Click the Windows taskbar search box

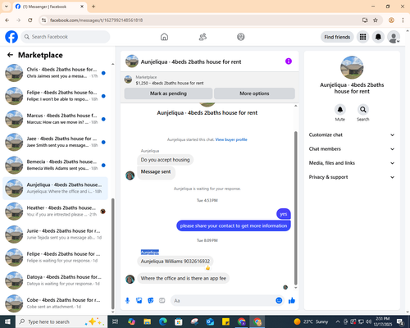pos(61,321)
